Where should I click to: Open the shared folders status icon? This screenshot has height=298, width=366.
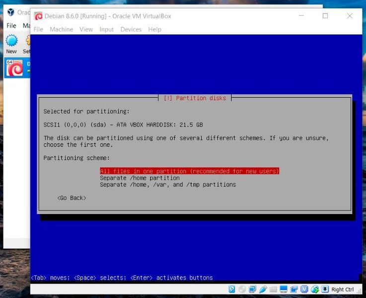coord(273,290)
